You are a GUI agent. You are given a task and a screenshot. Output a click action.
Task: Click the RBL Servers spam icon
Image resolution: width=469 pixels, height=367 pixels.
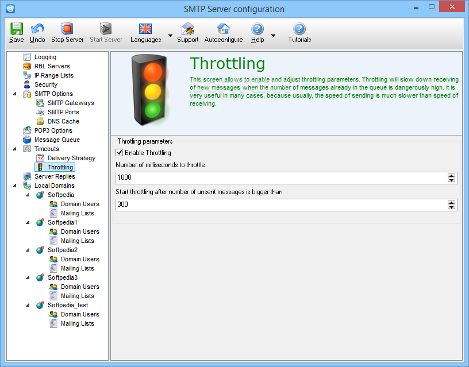[x=27, y=66]
